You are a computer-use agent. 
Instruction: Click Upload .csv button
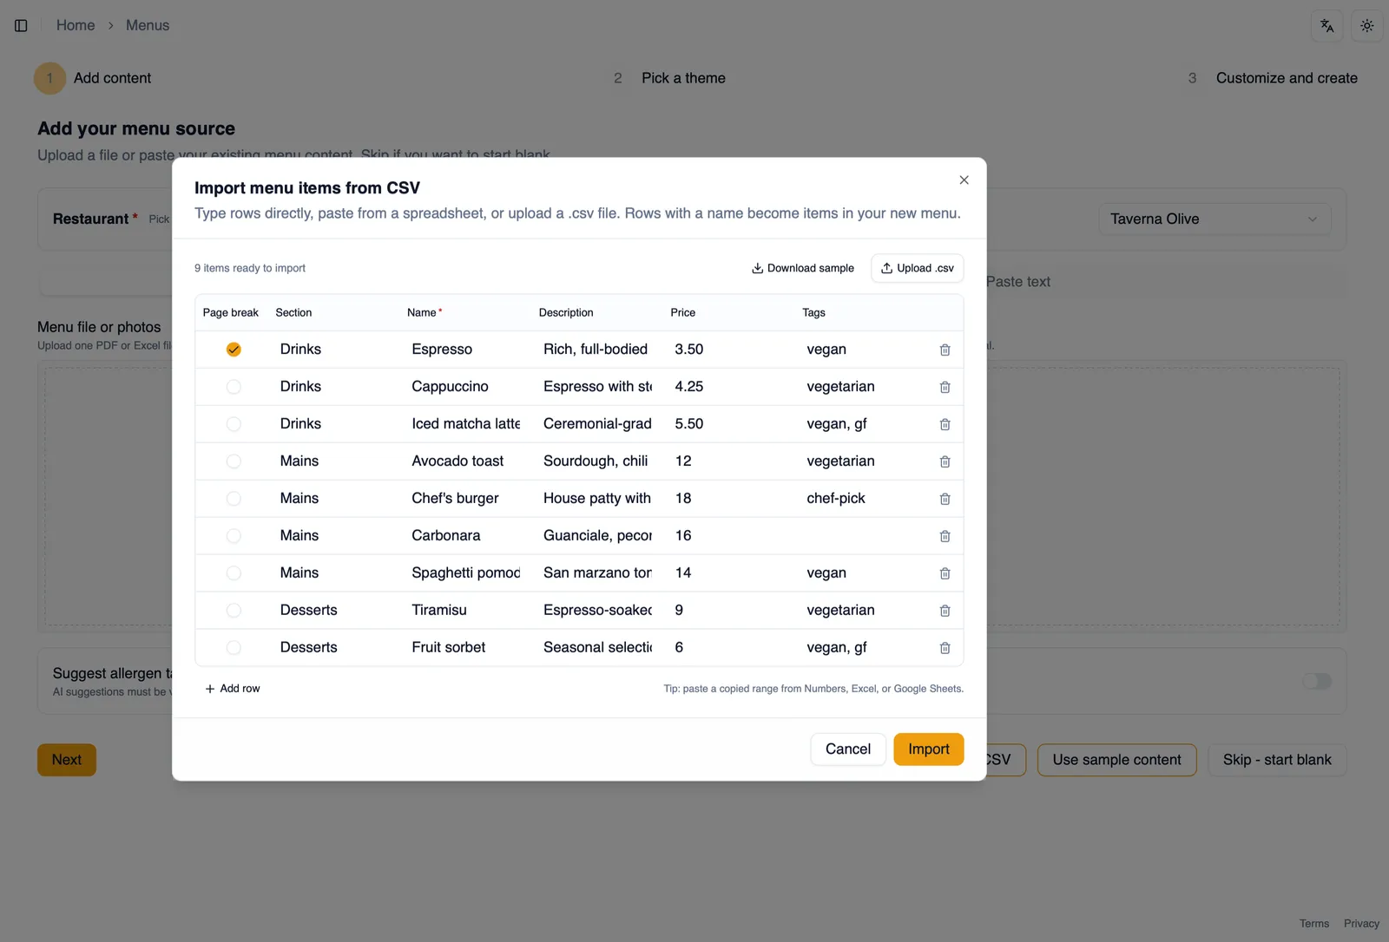pyautogui.click(x=917, y=268)
